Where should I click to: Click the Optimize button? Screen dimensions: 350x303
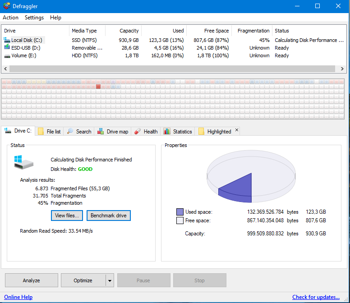pyautogui.click(x=83, y=280)
